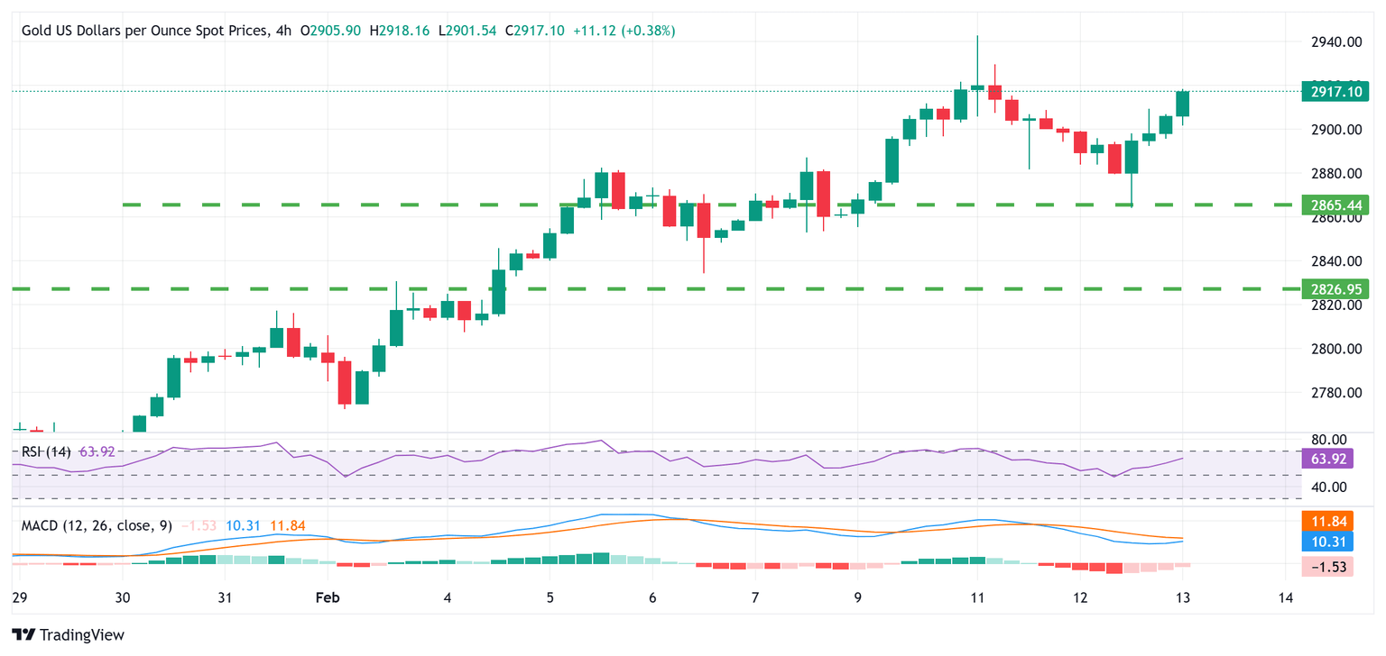1386x656 pixels.
Task: Click the 4h interval label
Action: click(282, 31)
